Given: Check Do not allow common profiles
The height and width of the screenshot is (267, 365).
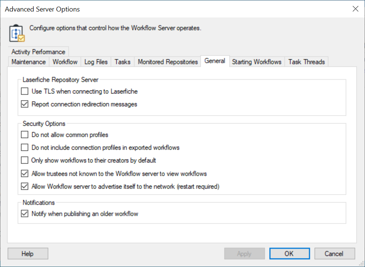Looking at the screenshot, I should (x=25, y=135).
